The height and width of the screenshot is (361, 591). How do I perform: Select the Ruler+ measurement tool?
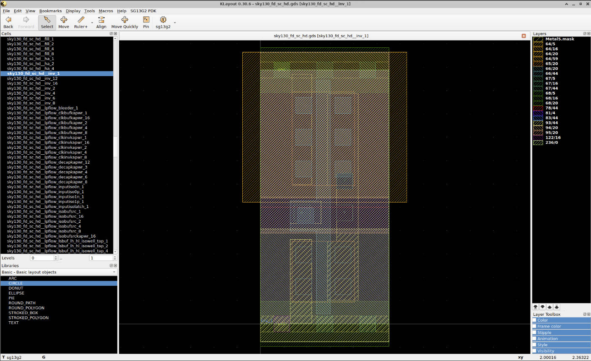coord(81,20)
